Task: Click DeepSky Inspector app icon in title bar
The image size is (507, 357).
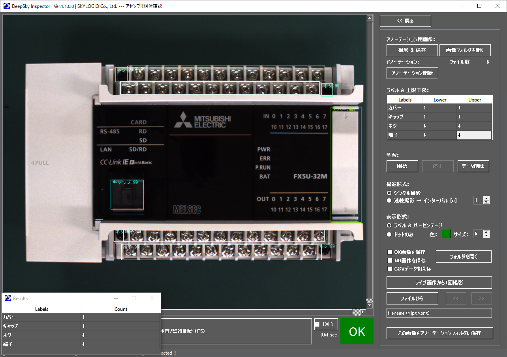Action: click(x=6, y=6)
